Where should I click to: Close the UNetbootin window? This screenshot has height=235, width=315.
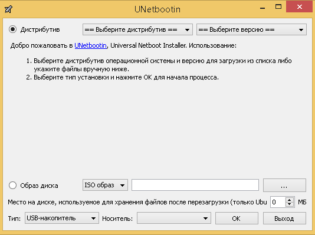coord(300,6)
